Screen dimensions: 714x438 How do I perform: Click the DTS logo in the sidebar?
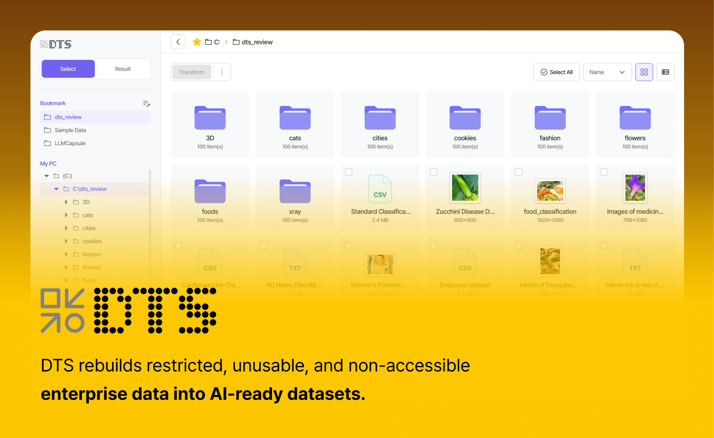click(x=55, y=45)
